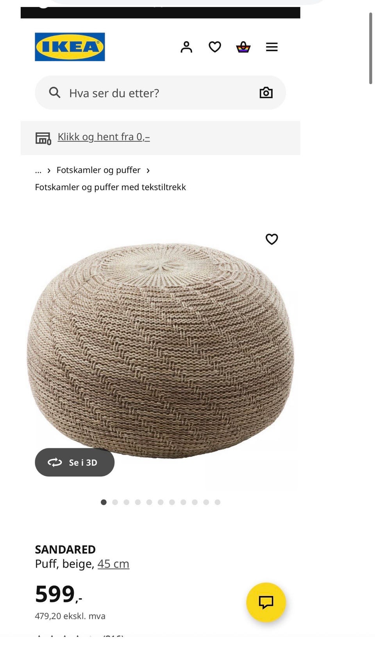Toggle favorite heart on SANDARED product image
The height and width of the screenshot is (646, 375).
pyautogui.click(x=272, y=239)
